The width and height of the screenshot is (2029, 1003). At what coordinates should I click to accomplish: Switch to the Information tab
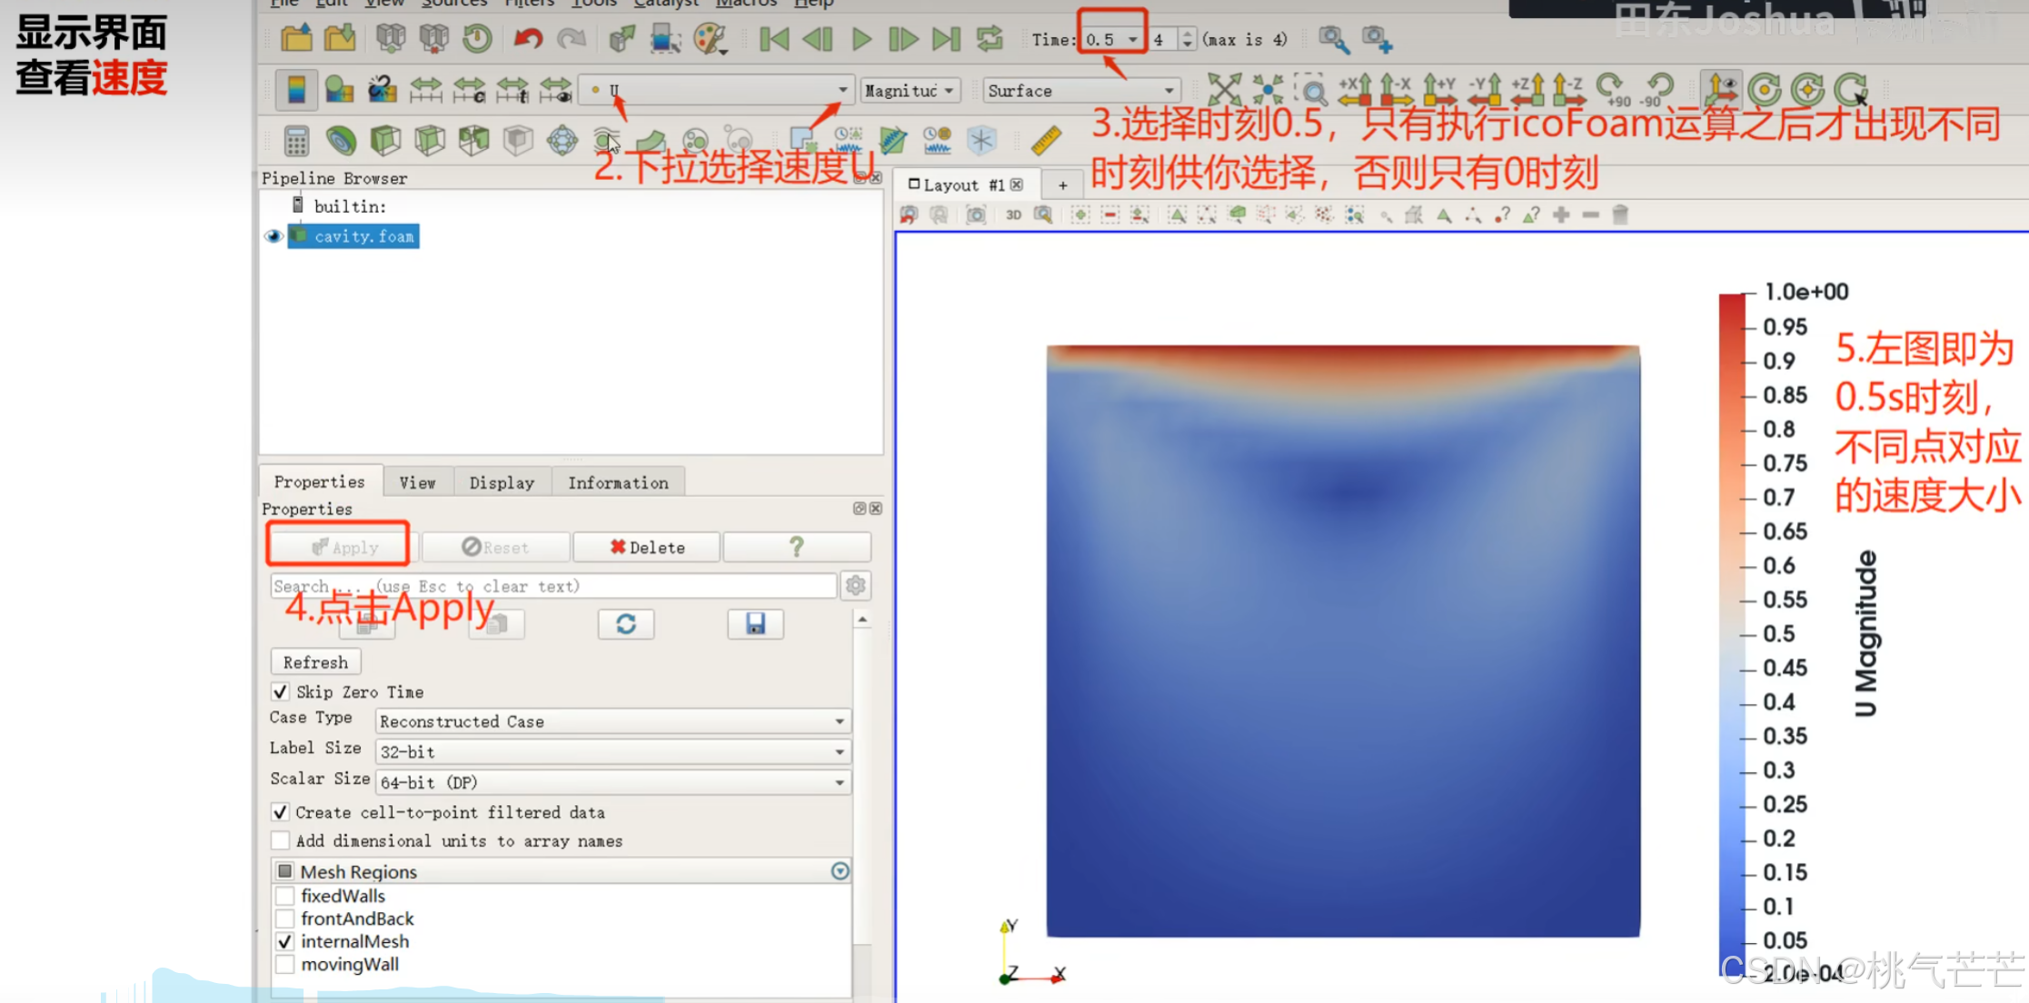pos(618,482)
